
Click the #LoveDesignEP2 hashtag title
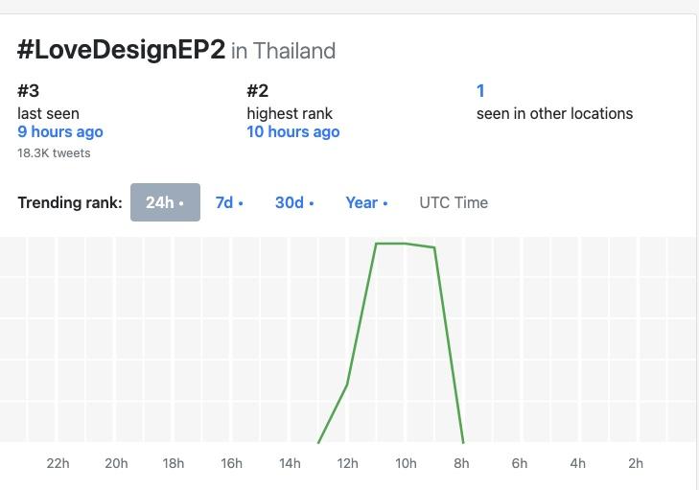tap(121, 50)
